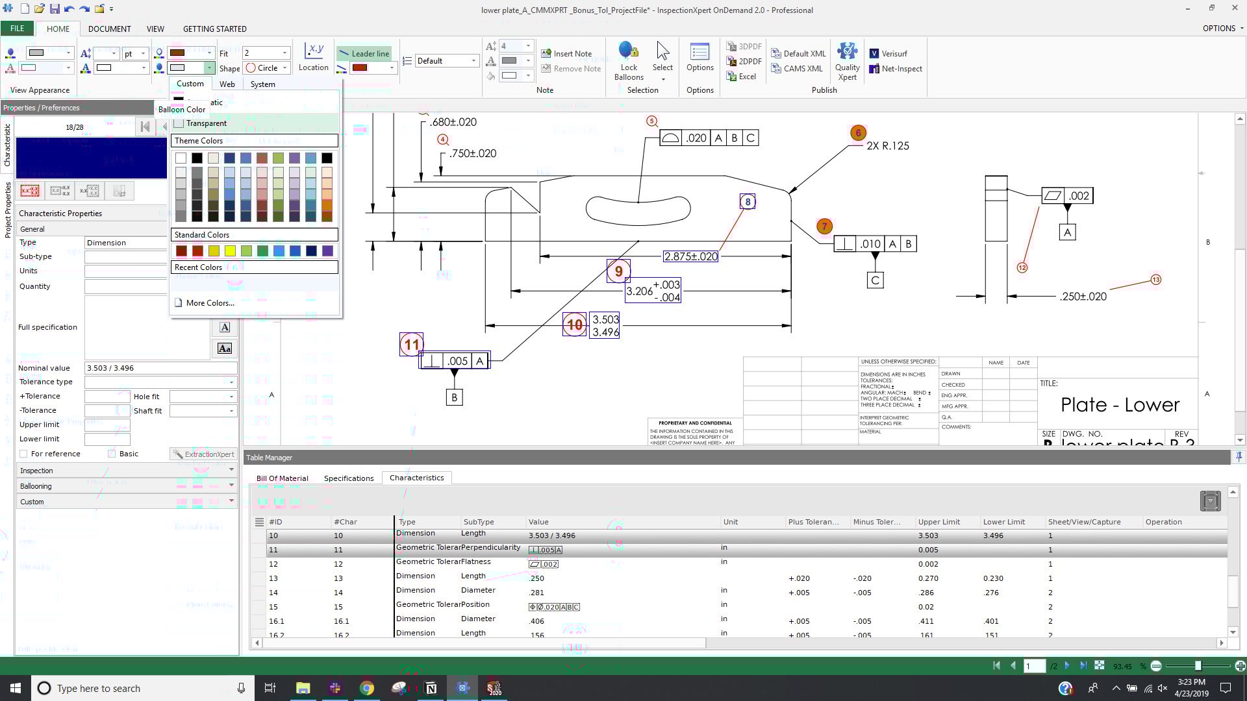Pick black from Theme Colors palette

coord(197,157)
